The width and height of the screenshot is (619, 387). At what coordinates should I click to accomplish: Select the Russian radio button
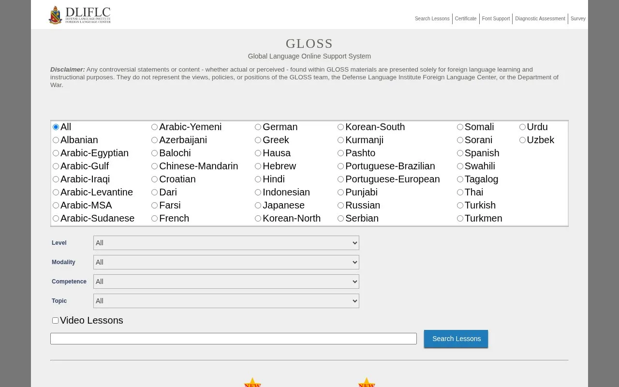coord(341,206)
